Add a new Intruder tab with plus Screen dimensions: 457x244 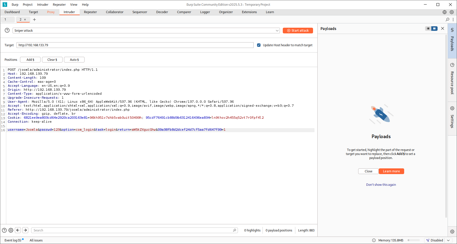click(x=34, y=19)
